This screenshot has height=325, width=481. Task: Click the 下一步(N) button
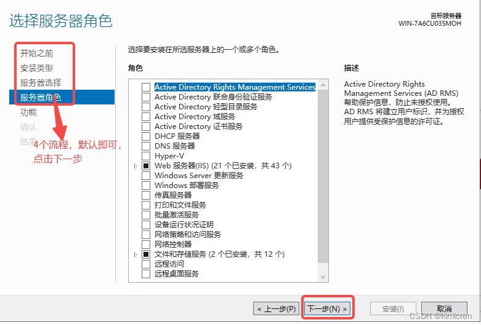click(327, 308)
